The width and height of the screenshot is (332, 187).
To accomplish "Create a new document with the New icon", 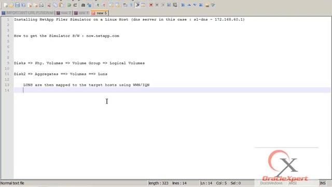I will click(6, 5).
